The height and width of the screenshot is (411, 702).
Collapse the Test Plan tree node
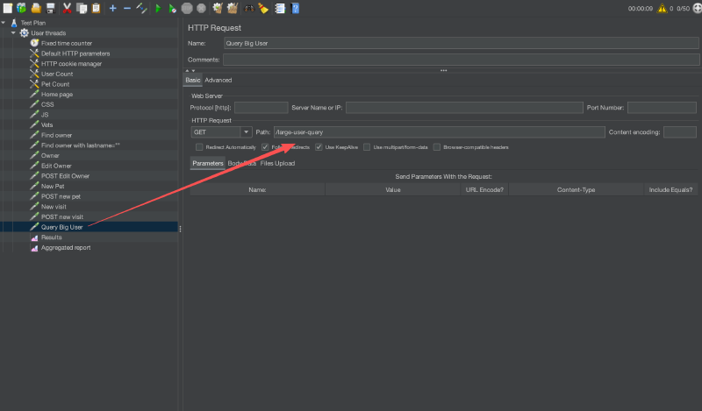(x=4, y=22)
